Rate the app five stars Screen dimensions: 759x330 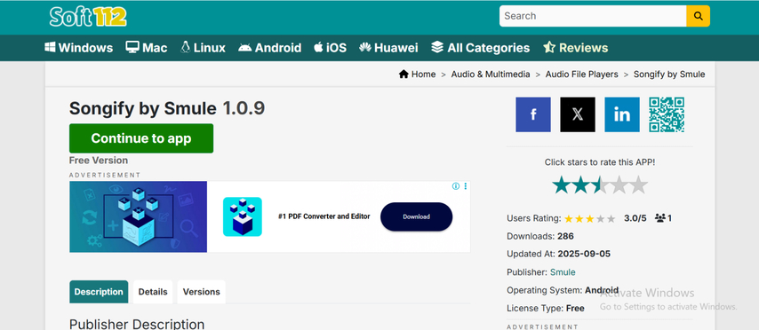(x=638, y=185)
